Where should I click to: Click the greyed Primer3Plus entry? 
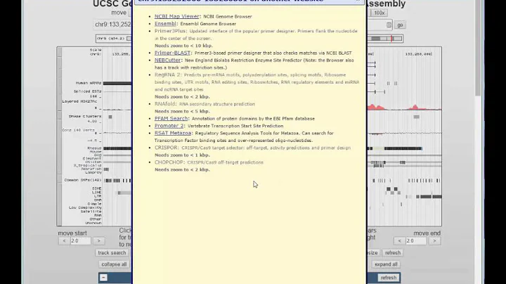(170, 31)
